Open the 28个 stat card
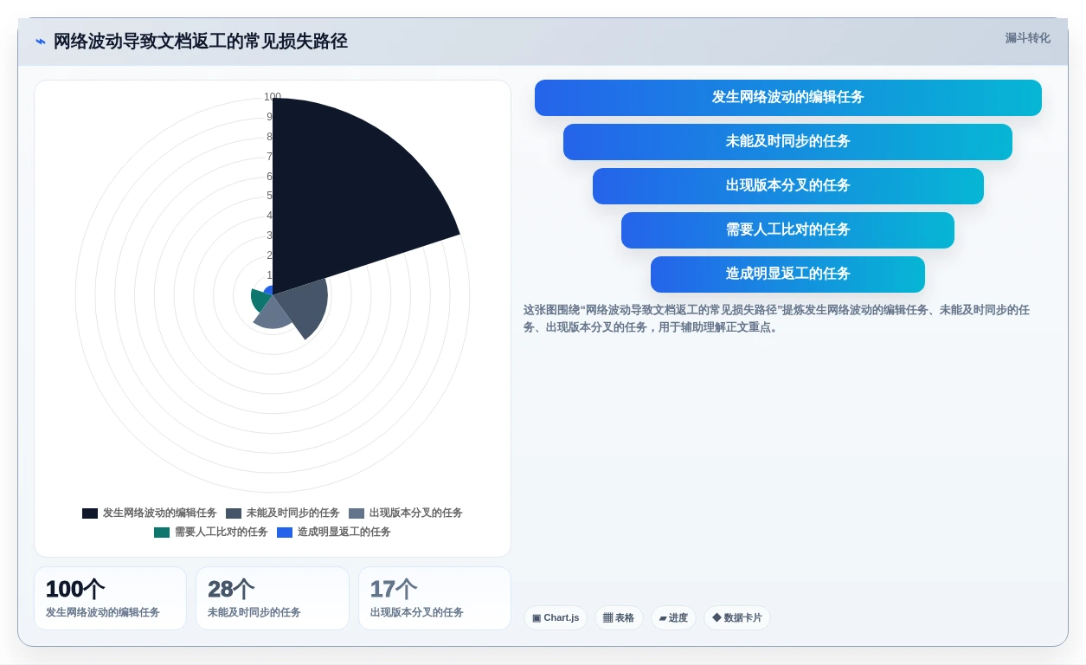1086x665 pixels. pyautogui.click(x=273, y=598)
